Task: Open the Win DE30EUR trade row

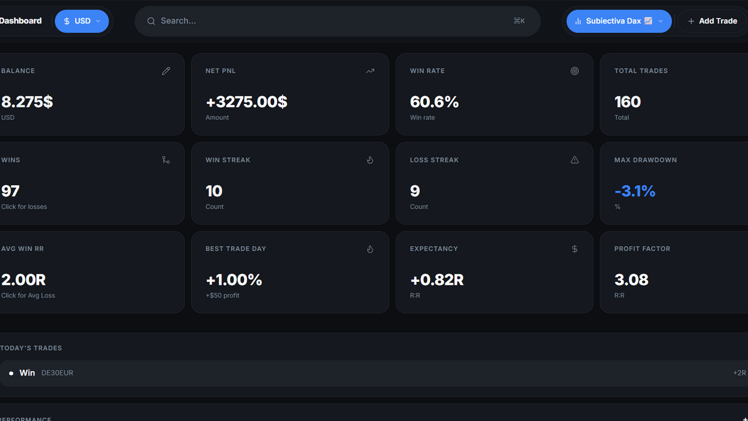Action: pos(374,373)
